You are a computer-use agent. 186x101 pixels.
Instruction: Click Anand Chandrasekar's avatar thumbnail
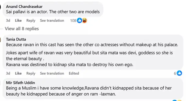point(0,7)
